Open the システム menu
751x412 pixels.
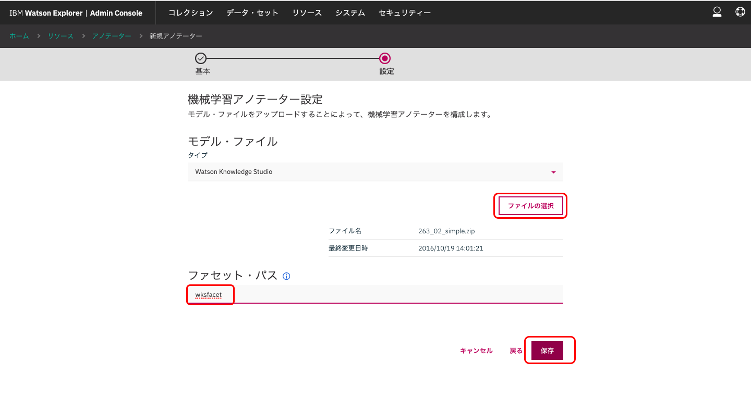[350, 13]
